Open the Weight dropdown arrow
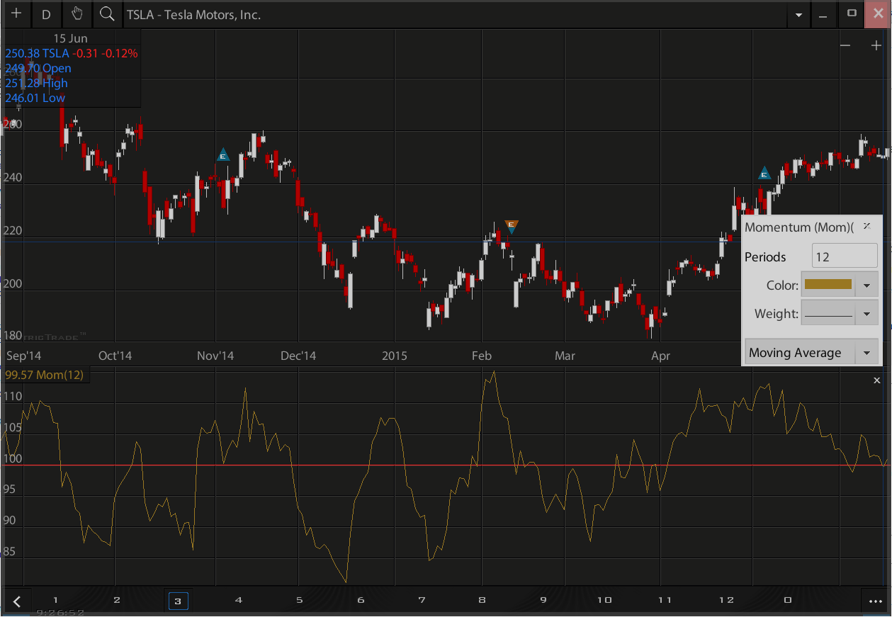Screen dimensions: 892x617 click(866, 314)
